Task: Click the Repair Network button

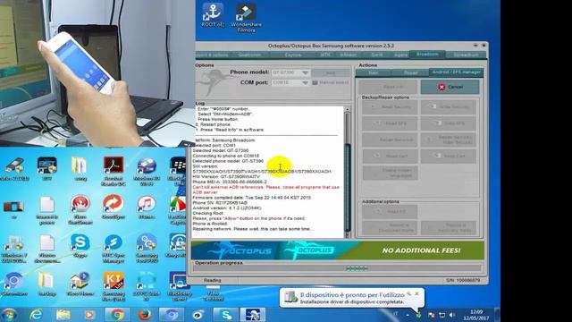Action: click(390, 140)
